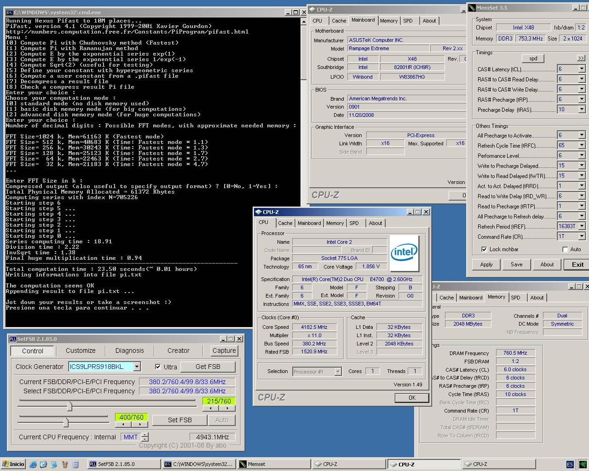
Task: Enable the Auto checkbox in MemSet
Action: pos(565,249)
